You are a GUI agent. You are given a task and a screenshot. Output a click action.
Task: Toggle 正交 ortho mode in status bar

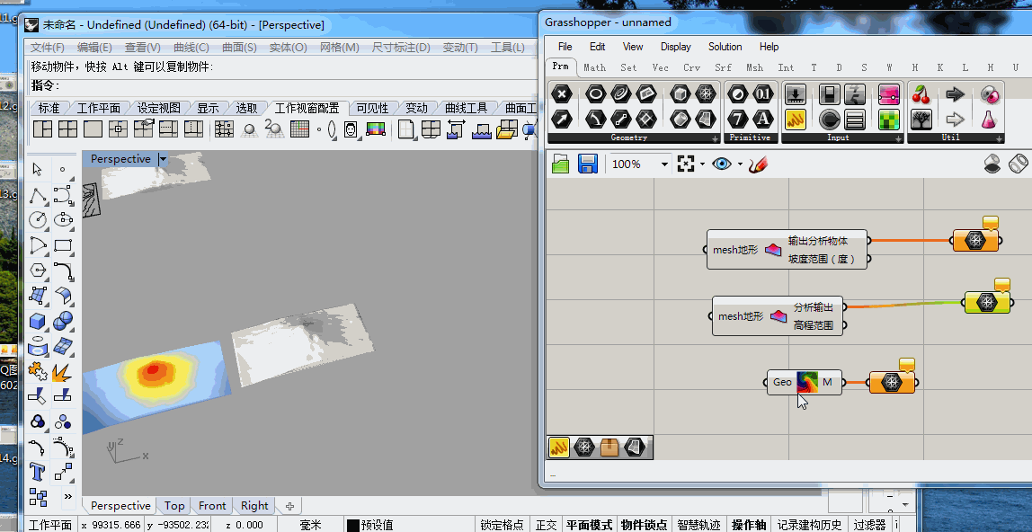[547, 525]
